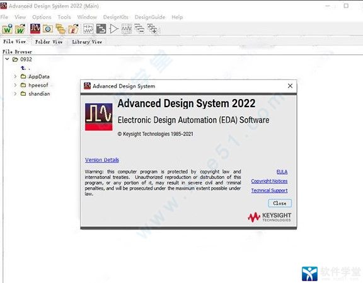The image size is (363, 283).
Task: Create a new workspace from the toolbar
Action: click(x=7, y=29)
